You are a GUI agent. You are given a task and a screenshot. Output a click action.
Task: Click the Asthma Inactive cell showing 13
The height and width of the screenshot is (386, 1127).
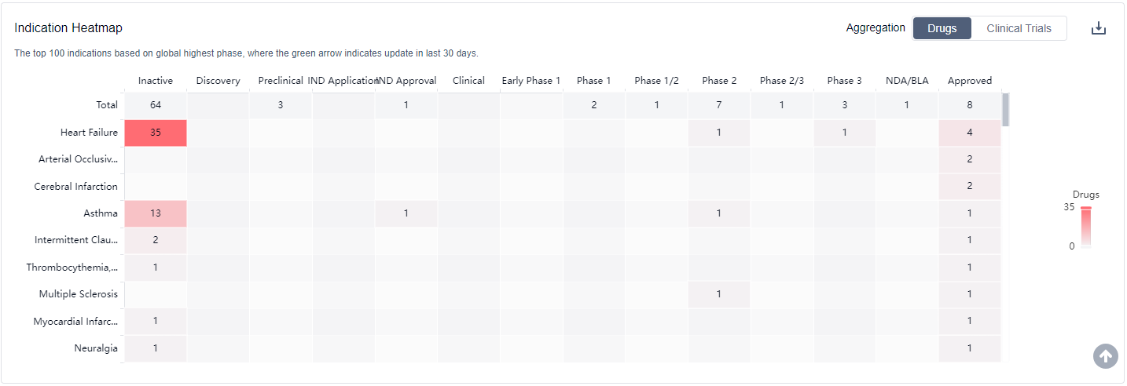pos(156,213)
